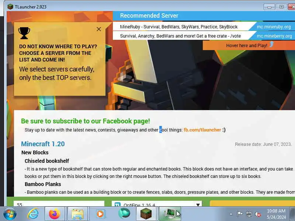
Task: Click the 'Hover here and Play!' banner
Action: tap(249, 45)
